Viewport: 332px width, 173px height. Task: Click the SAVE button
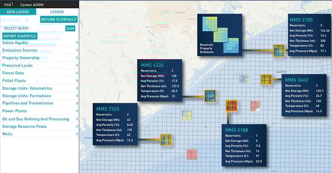70,28
